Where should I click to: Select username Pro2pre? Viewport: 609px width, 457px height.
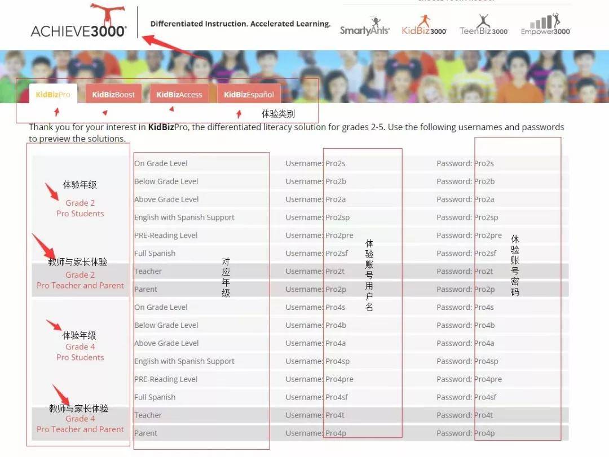coord(339,236)
